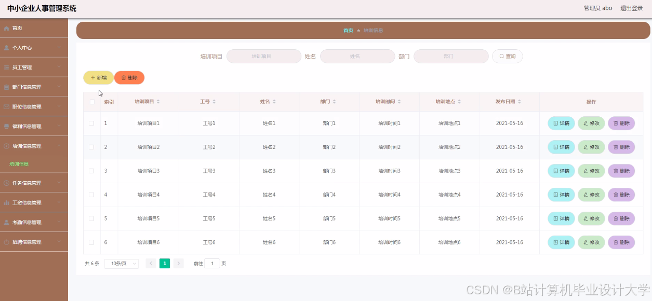Click the person icon beside 个人中心
The width and height of the screenshot is (652, 301).
[x=7, y=48]
